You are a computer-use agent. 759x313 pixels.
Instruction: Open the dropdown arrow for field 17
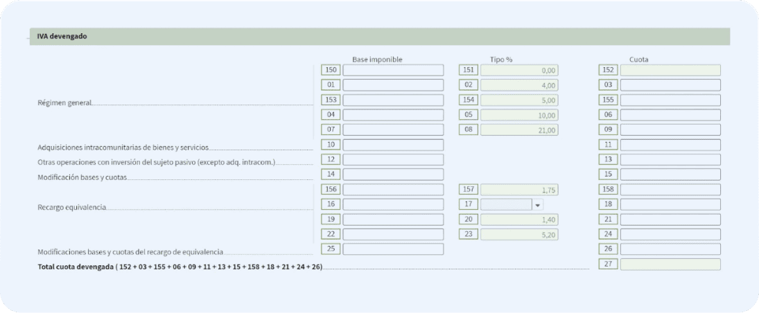pos(537,205)
